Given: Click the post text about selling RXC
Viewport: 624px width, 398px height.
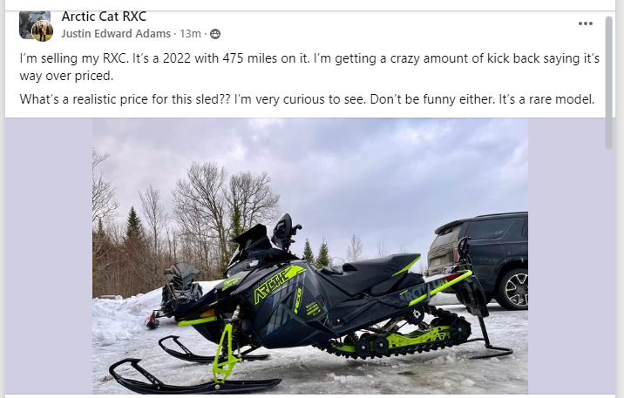Looking at the screenshot, I should 309,67.
